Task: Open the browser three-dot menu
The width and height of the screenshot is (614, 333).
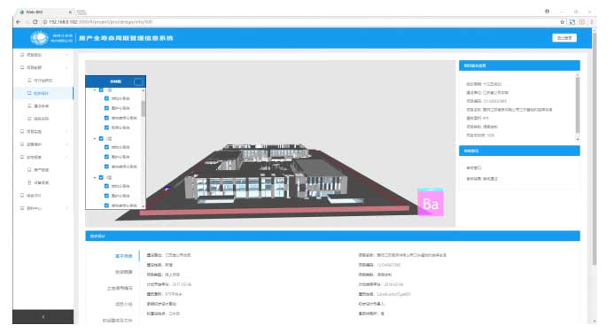Action: coord(592,22)
